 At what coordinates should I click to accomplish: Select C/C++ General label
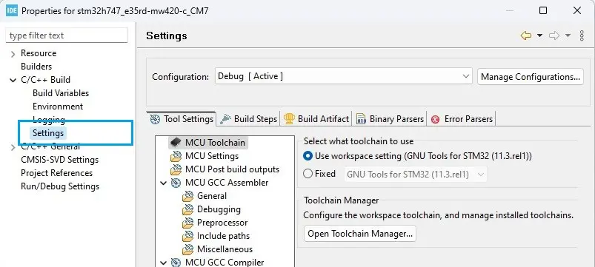tap(50, 146)
